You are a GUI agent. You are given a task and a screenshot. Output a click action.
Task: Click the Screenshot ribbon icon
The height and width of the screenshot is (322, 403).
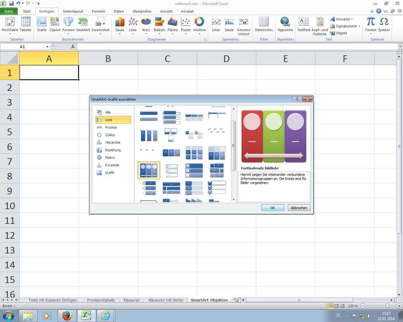[100, 24]
